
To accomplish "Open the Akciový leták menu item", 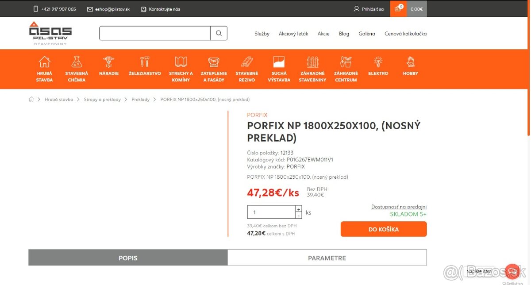I will tap(293, 33).
